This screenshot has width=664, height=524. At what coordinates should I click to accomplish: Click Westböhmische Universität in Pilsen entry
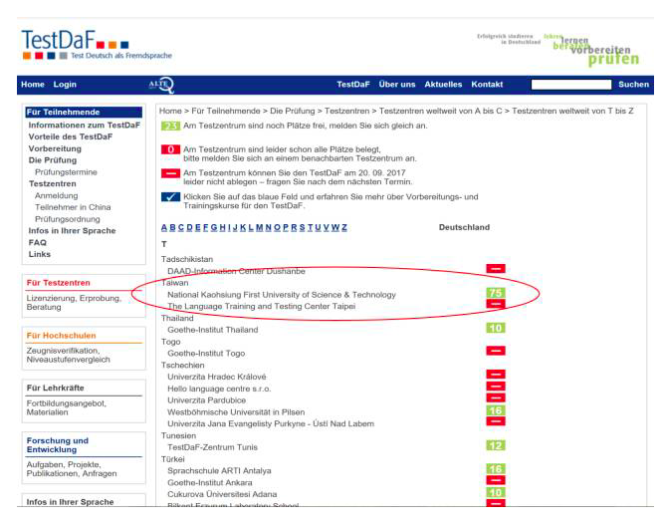tap(236, 412)
